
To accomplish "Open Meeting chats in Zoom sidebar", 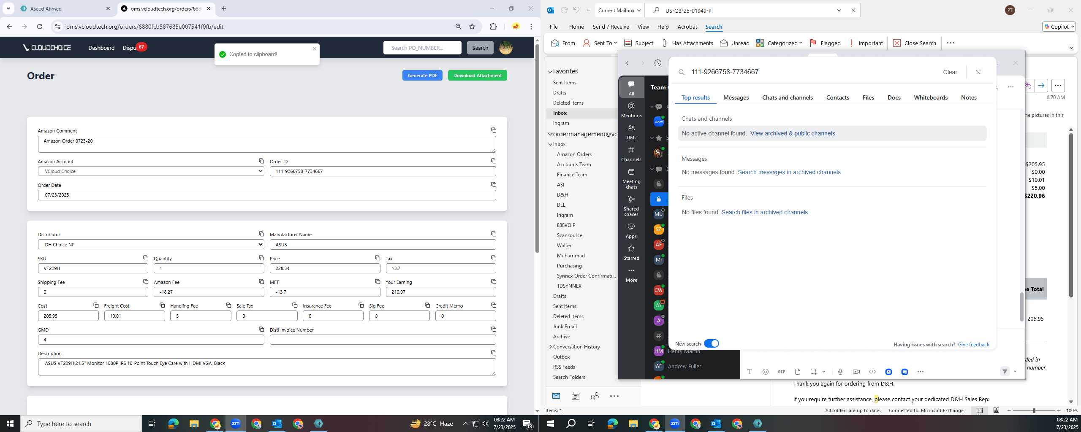I will [631, 178].
